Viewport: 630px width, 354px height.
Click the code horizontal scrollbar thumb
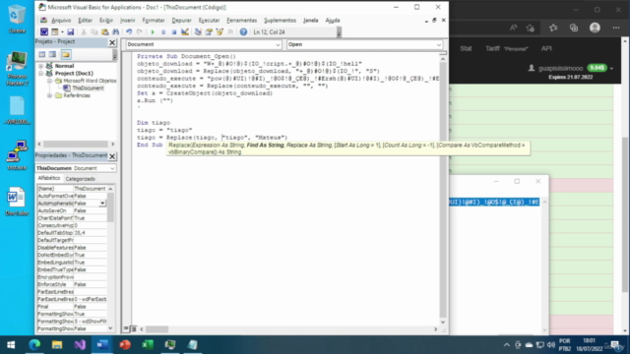(157, 329)
